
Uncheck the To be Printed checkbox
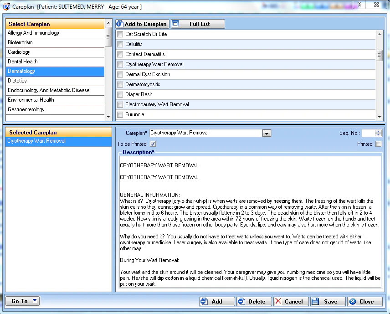153,143
